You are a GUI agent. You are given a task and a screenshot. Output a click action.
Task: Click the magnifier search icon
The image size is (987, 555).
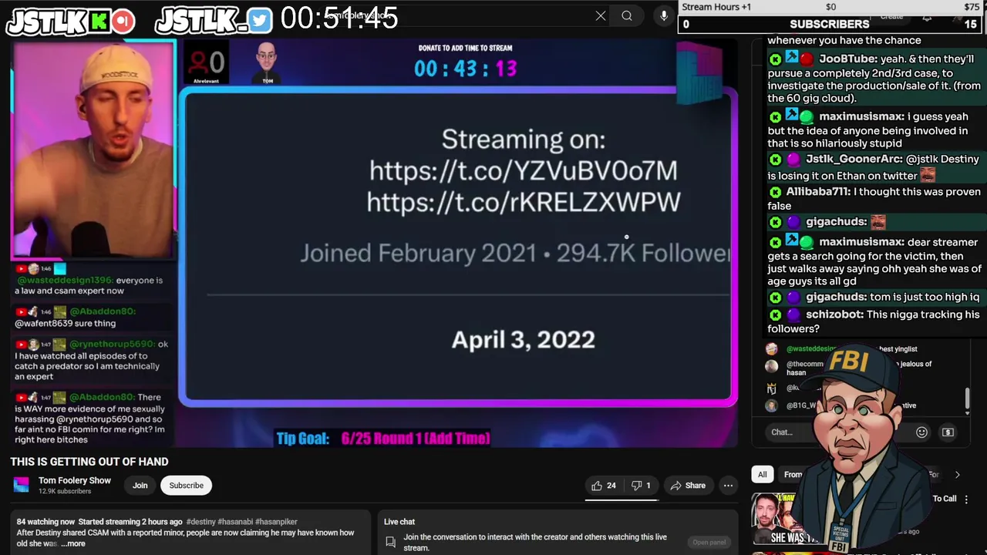(x=627, y=15)
